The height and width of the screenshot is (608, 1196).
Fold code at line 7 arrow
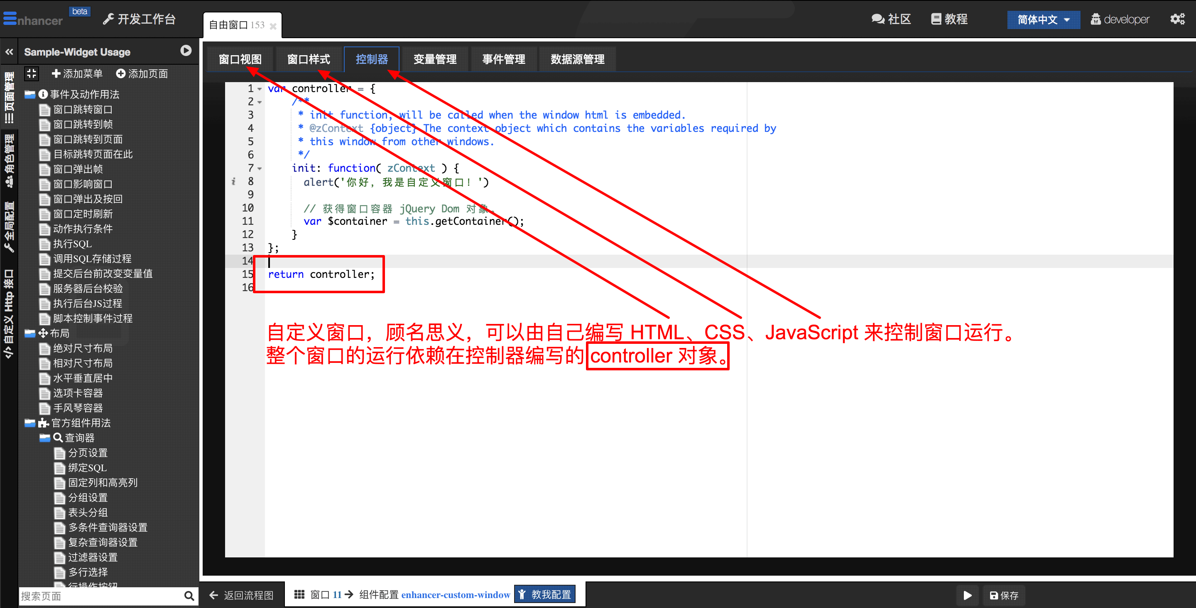(x=260, y=168)
